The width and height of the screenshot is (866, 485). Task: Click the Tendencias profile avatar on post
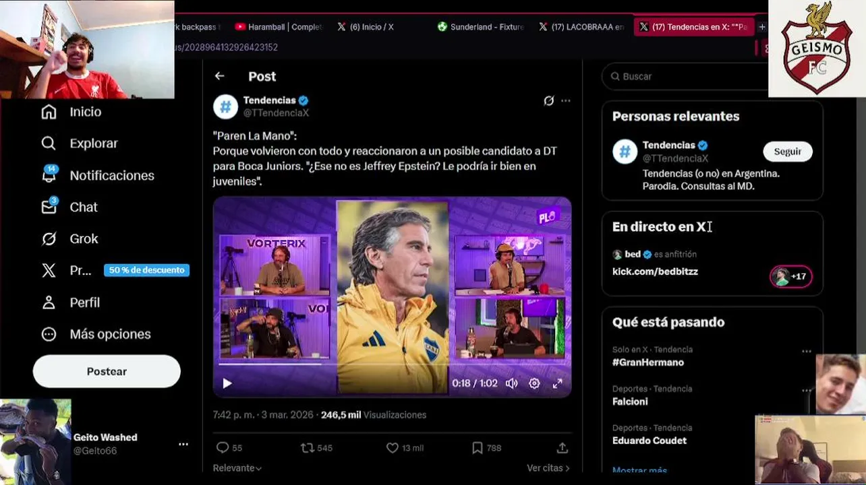(225, 106)
